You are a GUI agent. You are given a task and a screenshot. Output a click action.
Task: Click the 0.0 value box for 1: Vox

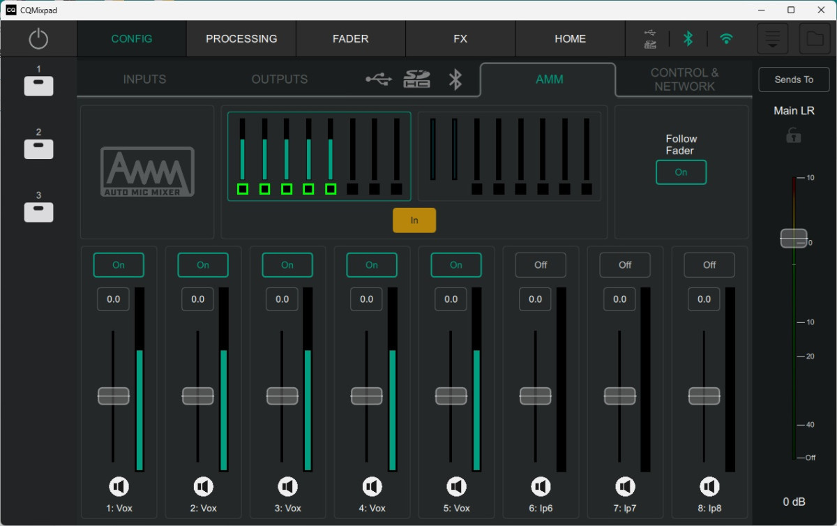click(114, 299)
